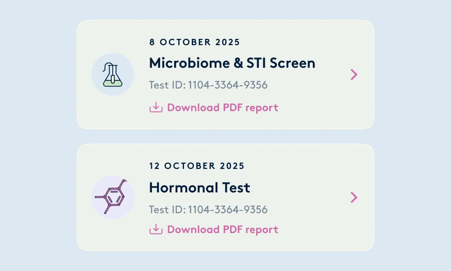Click the lavender circular badge with the molecule
Screen dimensions: 451x271
pyautogui.click(x=100, y=208)
